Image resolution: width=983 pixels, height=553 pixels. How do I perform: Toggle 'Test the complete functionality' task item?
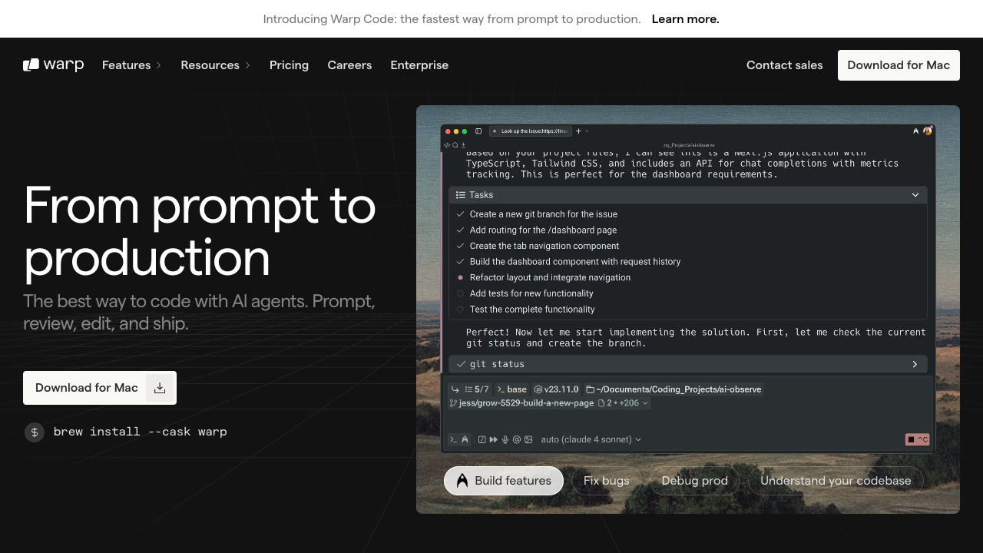click(x=461, y=310)
